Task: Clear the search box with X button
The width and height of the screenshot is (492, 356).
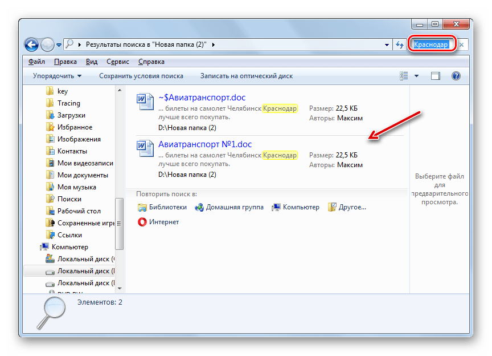Action: coord(462,44)
